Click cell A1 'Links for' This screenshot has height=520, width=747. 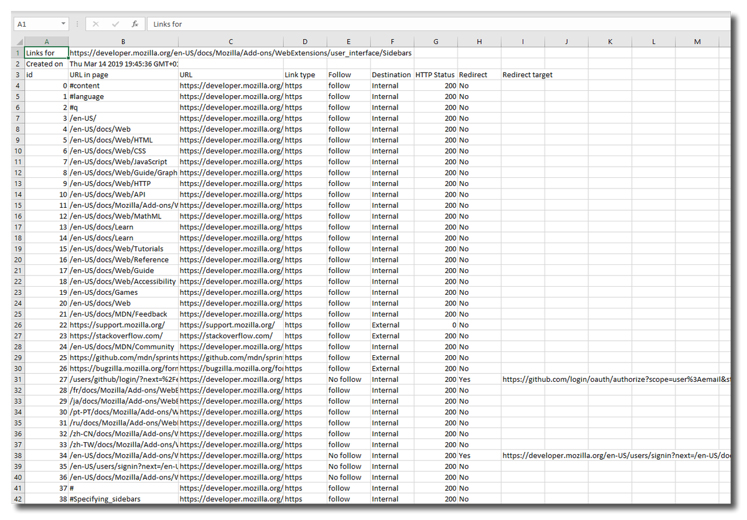[x=46, y=53]
